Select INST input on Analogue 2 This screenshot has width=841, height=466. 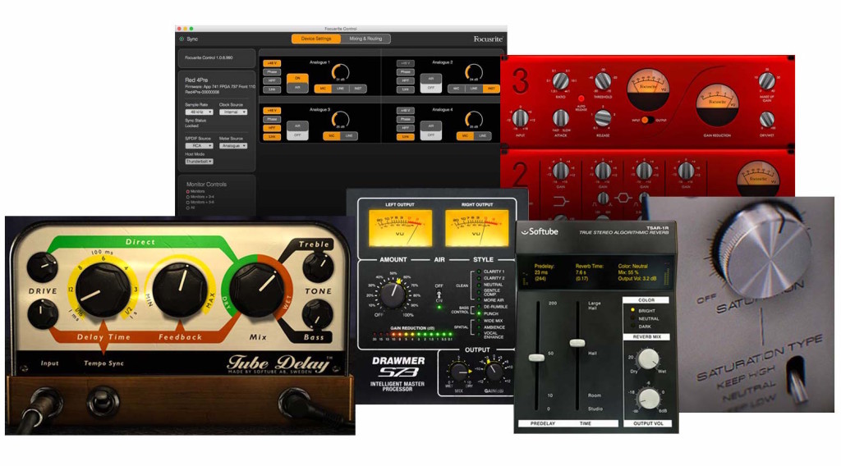[491, 89]
